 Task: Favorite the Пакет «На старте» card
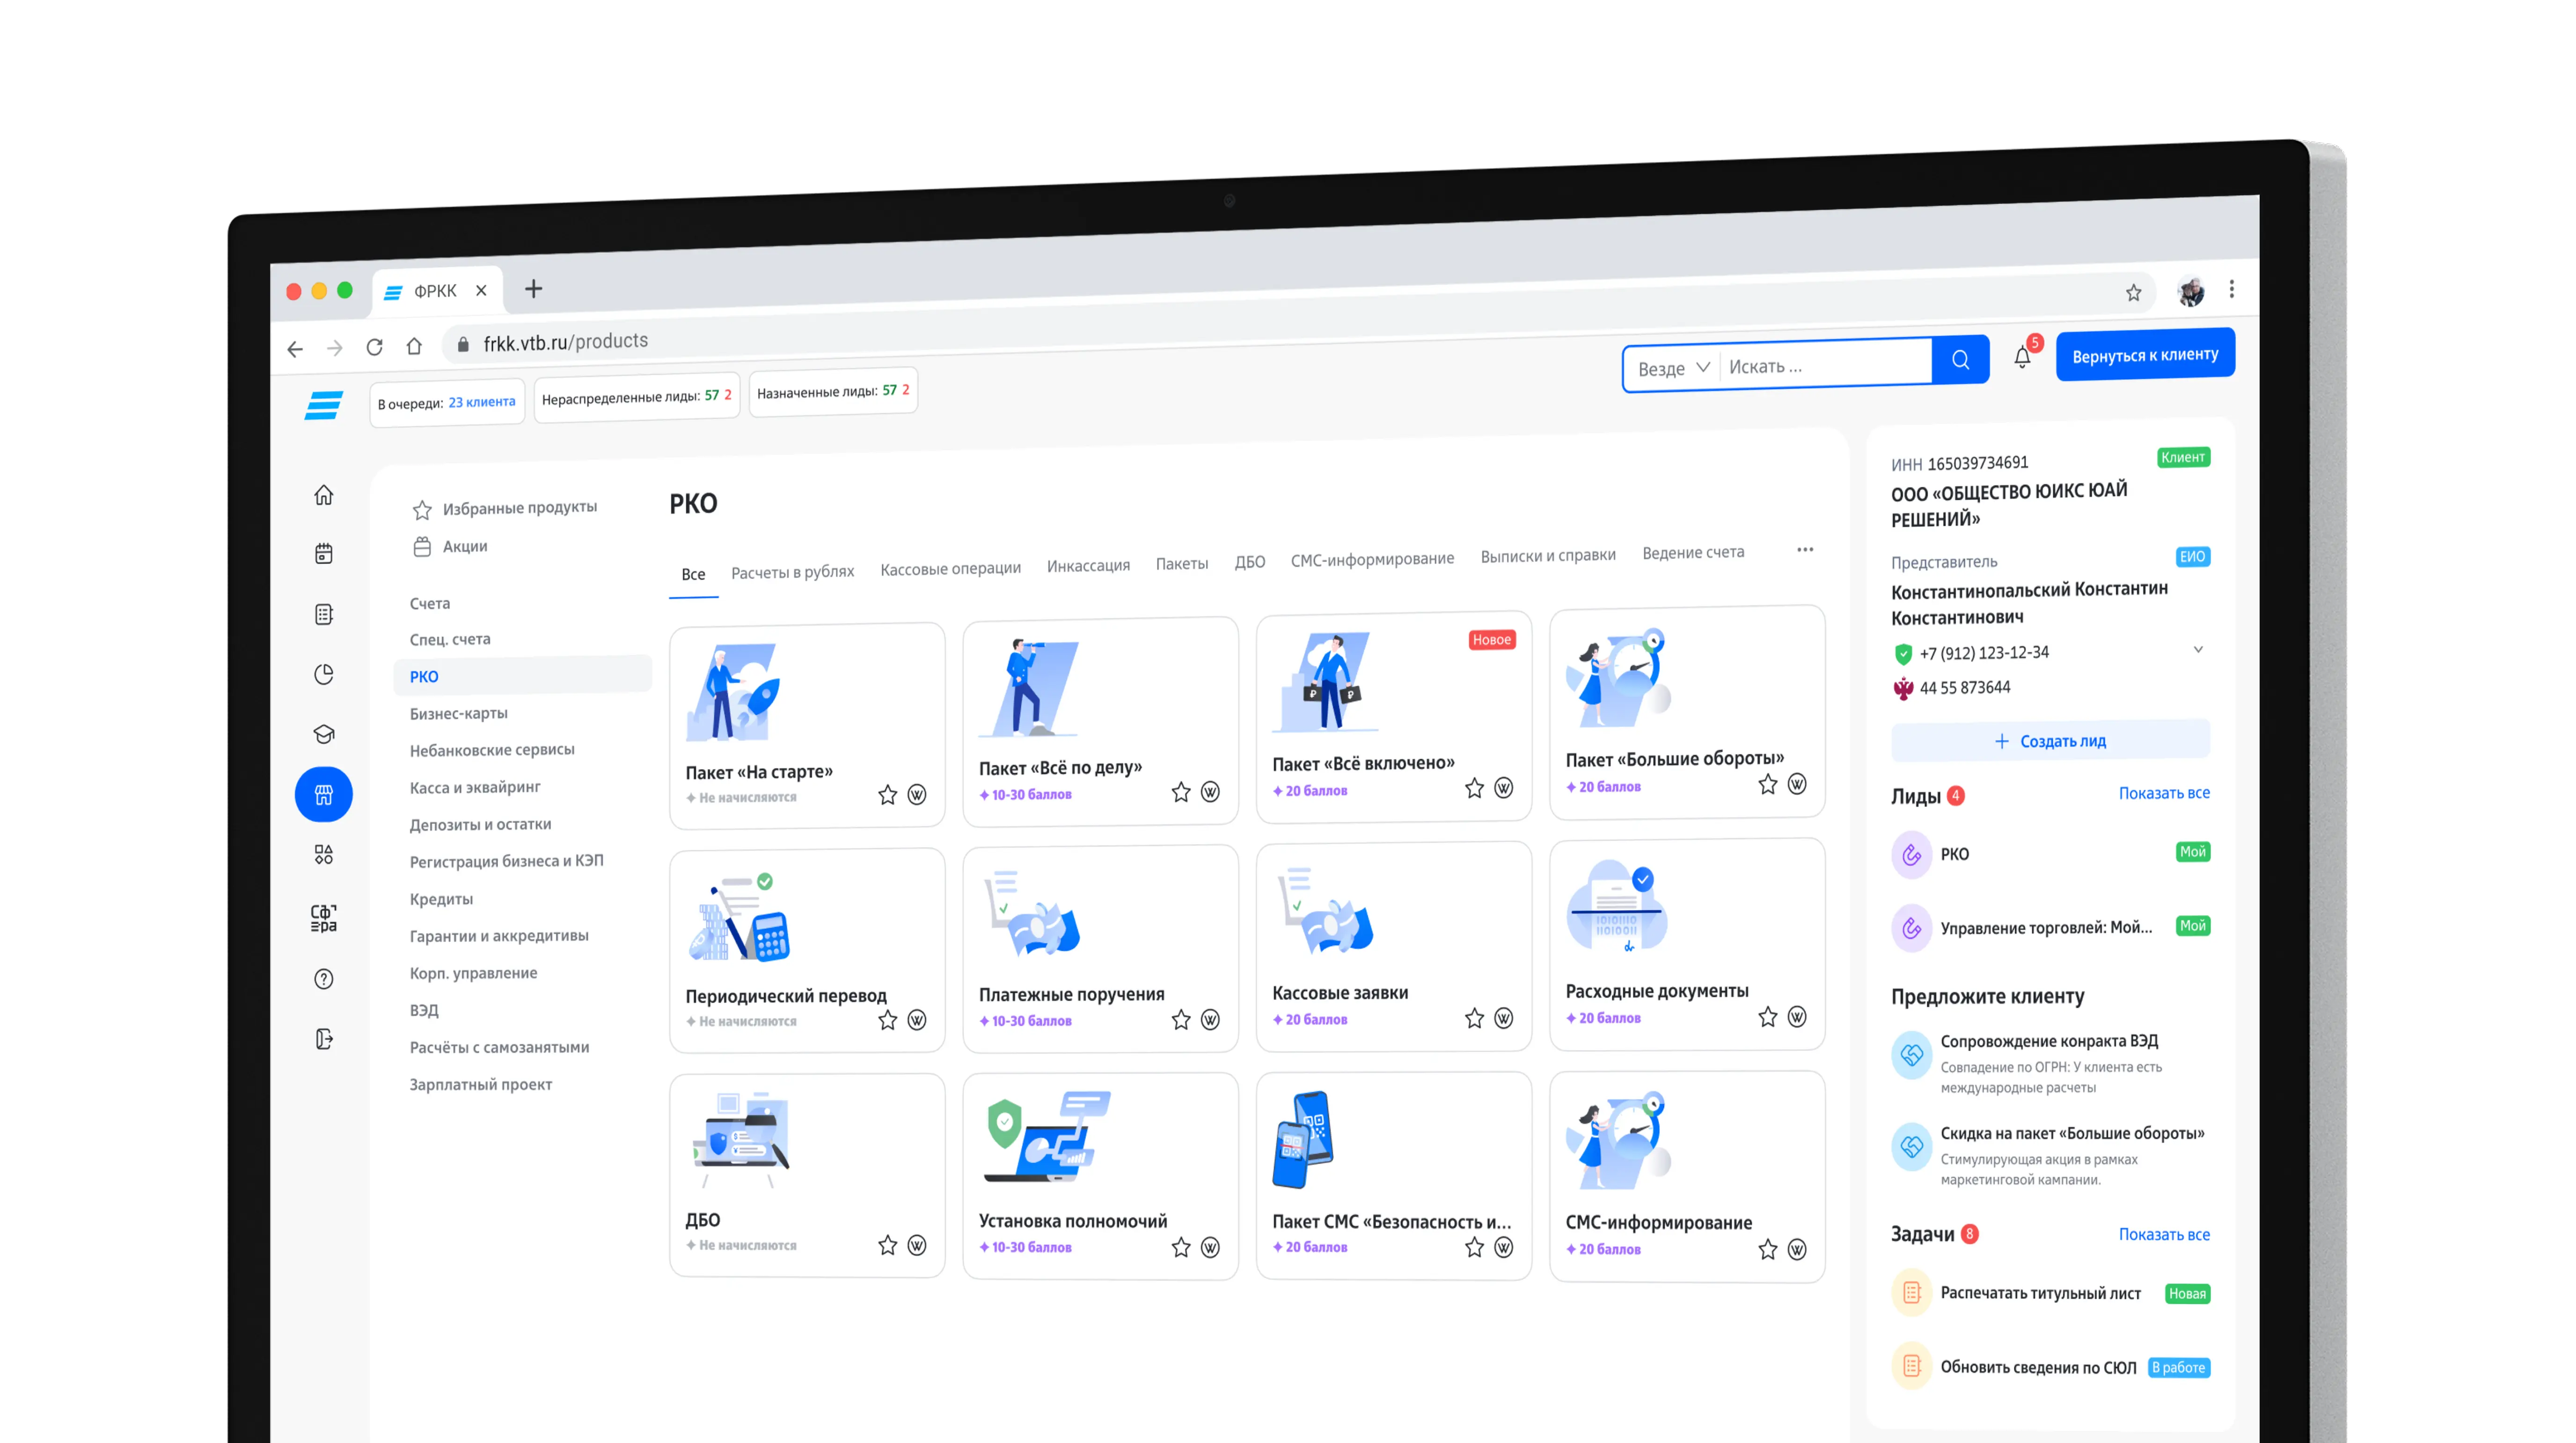888,795
